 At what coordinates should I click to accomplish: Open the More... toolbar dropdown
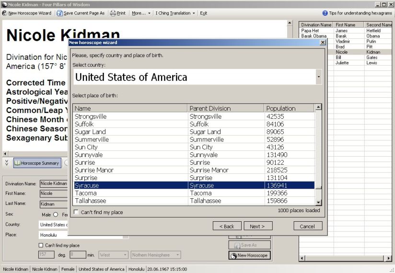click(141, 13)
